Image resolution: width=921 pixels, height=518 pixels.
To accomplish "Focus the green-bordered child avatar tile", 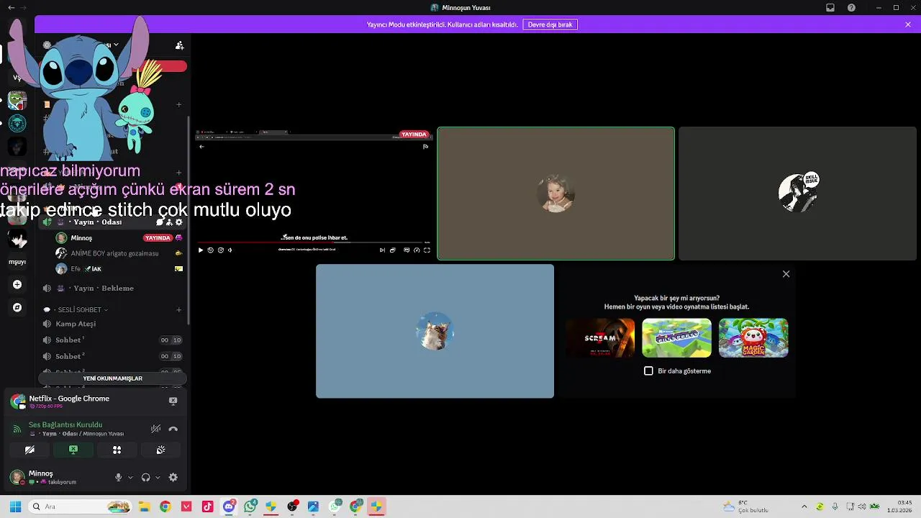I will point(556,194).
